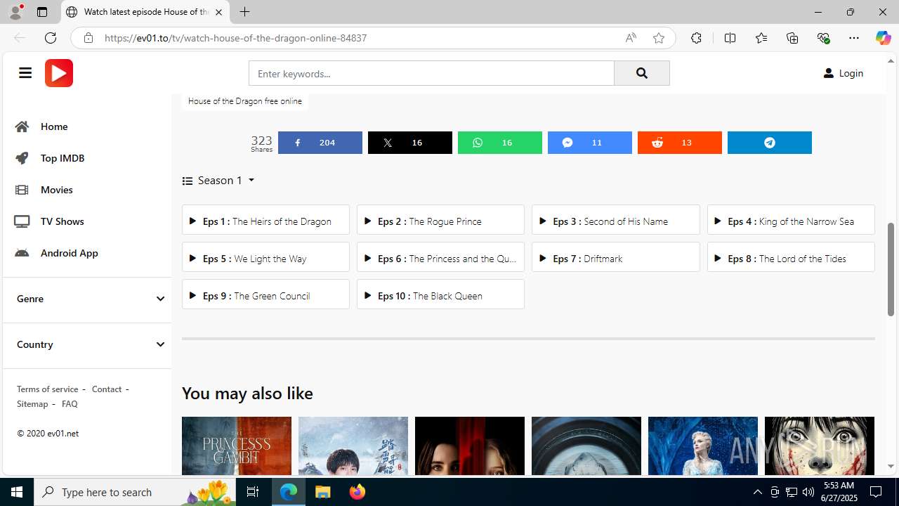The image size is (899, 506).
Task: Play Eps 5: We Light the Way
Action: [x=265, y=257]
